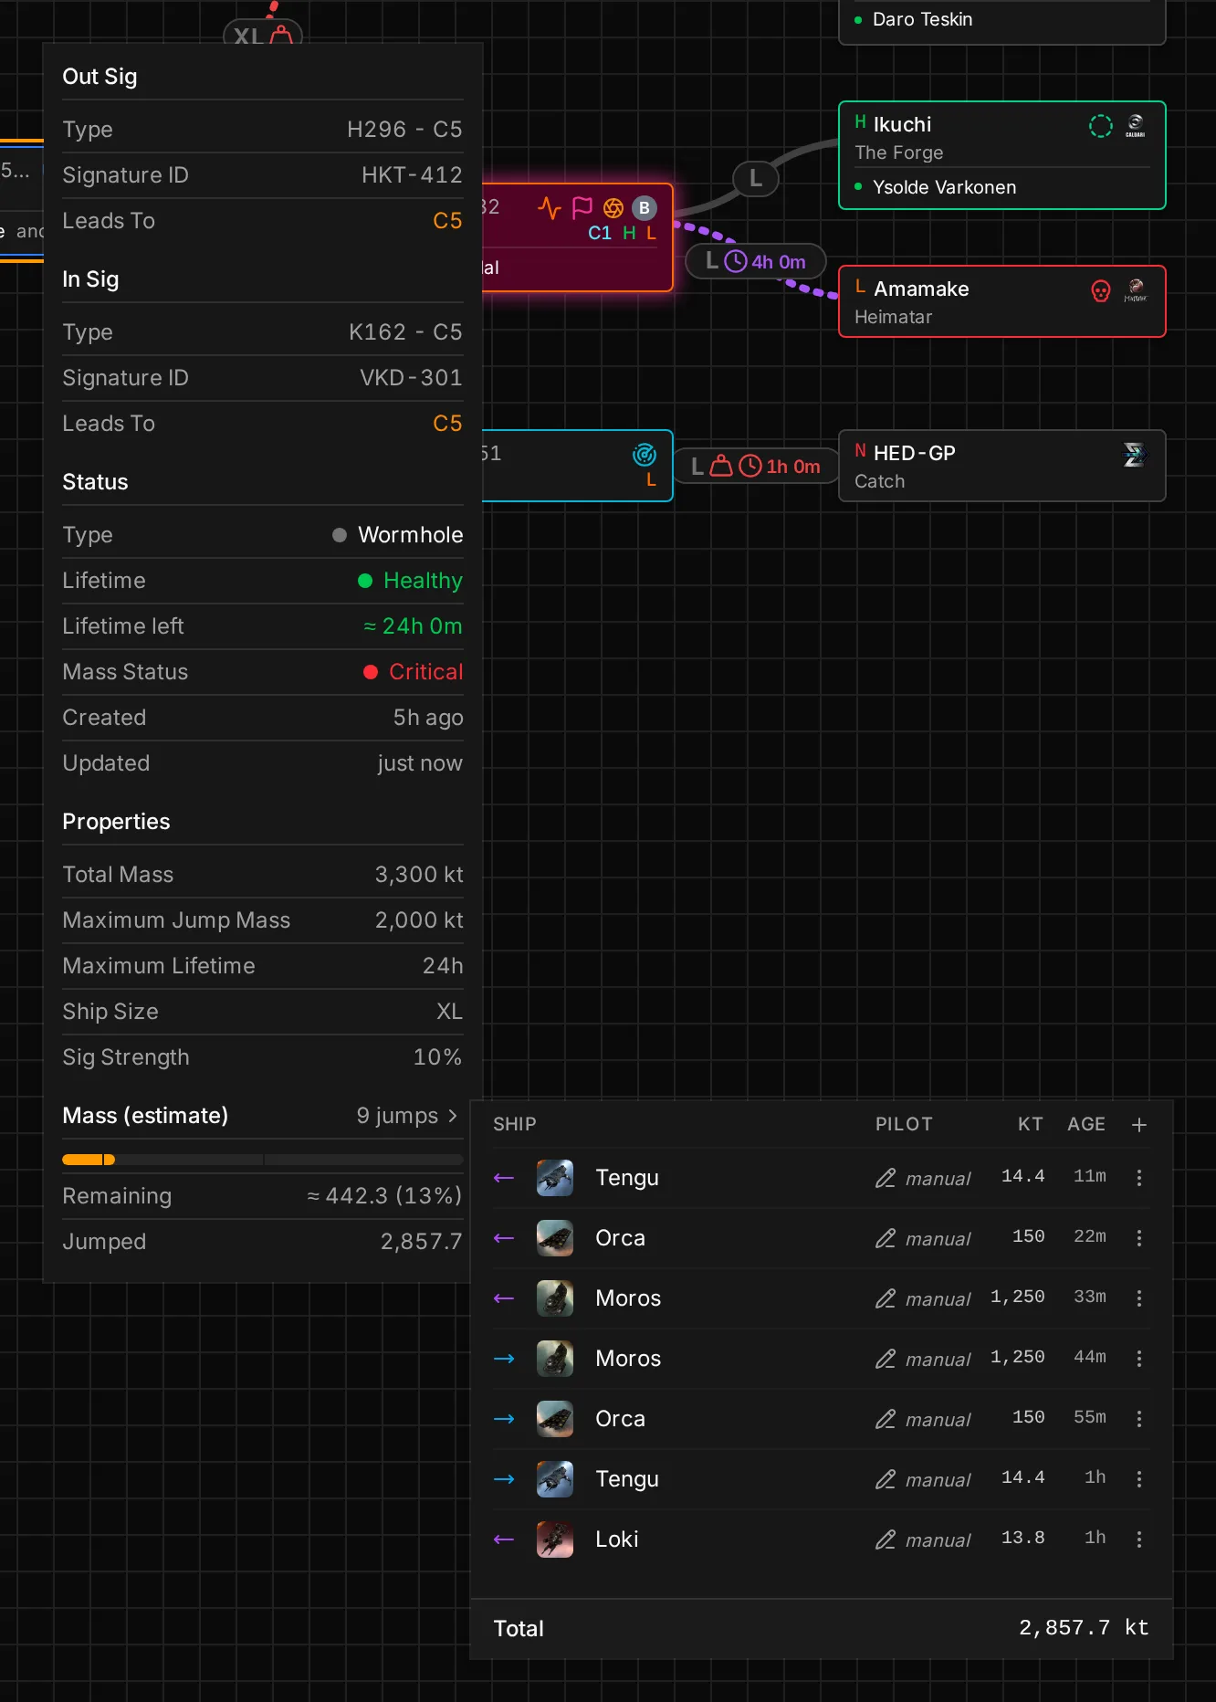The image size is (1216, 1702).
Task: Click the dashed circle icon on Ikuchi
Action: click(x=1101, y=126)
